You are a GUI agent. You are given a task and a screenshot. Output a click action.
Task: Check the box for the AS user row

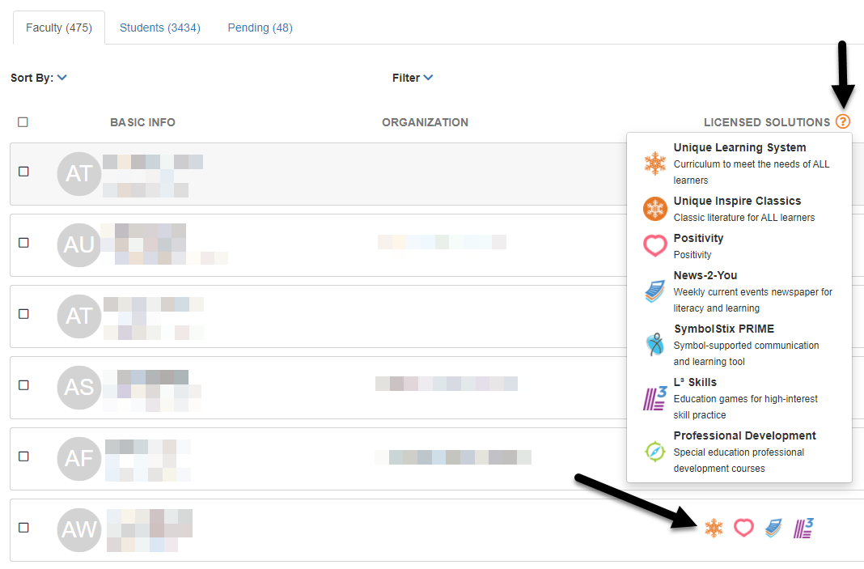pos(23,384)
